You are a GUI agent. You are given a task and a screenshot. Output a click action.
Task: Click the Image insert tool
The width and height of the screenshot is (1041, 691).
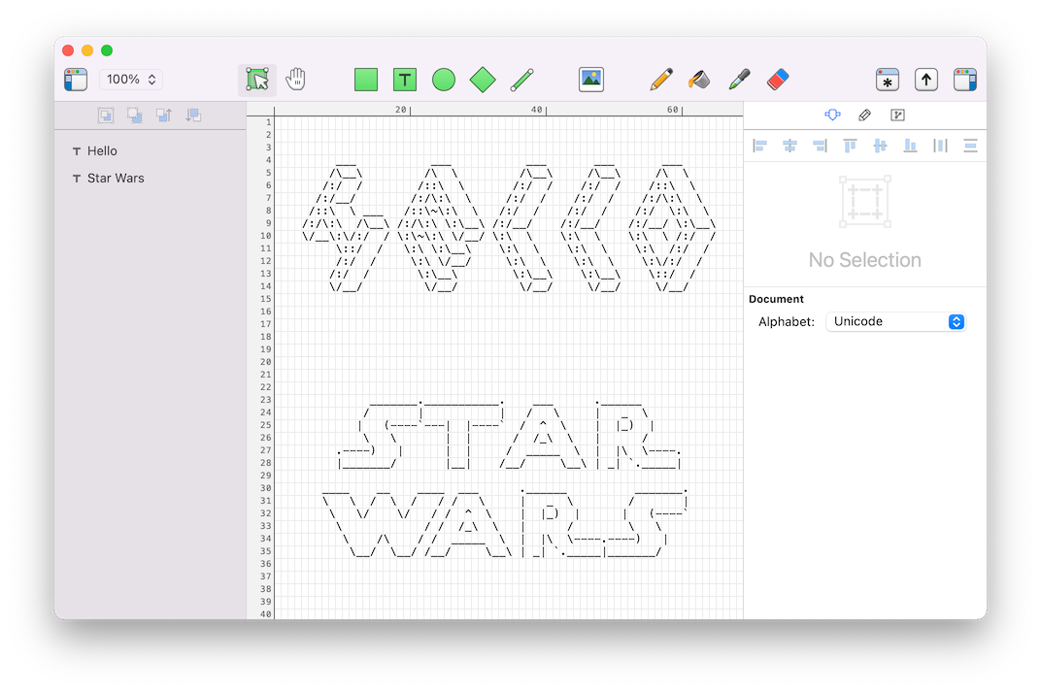coord(591,80)
